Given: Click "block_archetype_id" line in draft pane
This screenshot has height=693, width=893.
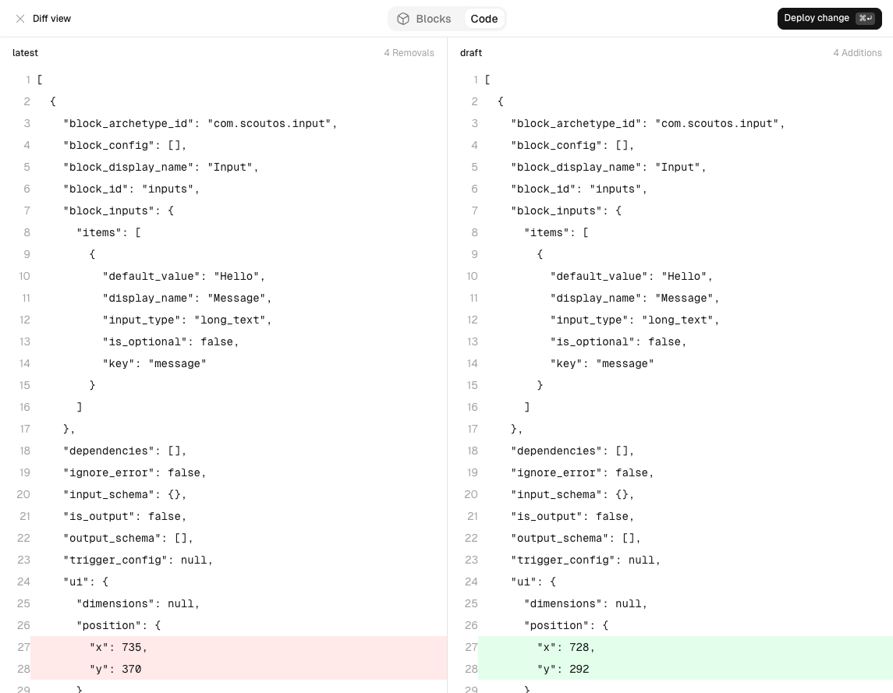Looking at the screenshot, I should tap(647, 123).
